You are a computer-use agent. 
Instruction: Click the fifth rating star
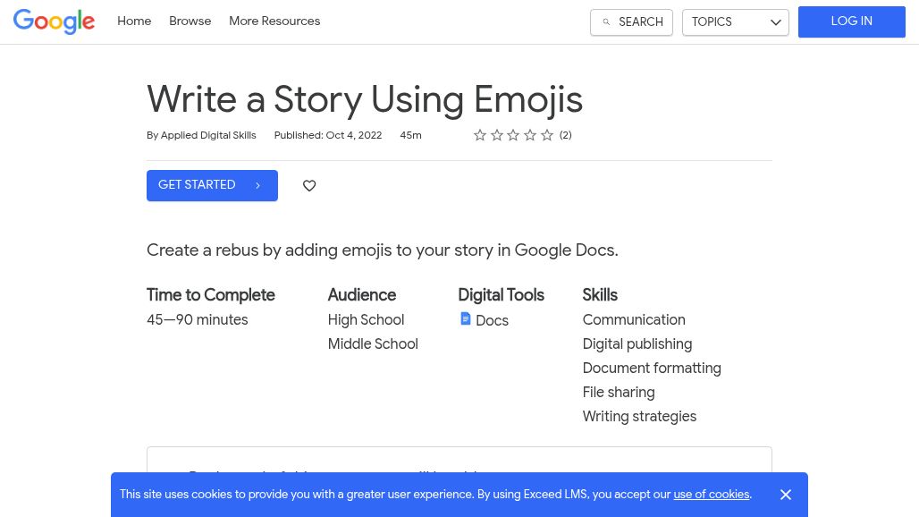(547, 136)
